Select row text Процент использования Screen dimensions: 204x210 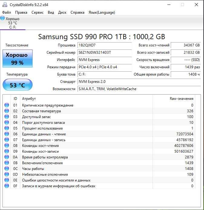[42, 128]
